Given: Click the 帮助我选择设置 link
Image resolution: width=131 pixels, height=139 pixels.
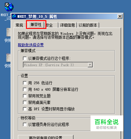Looking at the screenshot, I should coord(31,45).
